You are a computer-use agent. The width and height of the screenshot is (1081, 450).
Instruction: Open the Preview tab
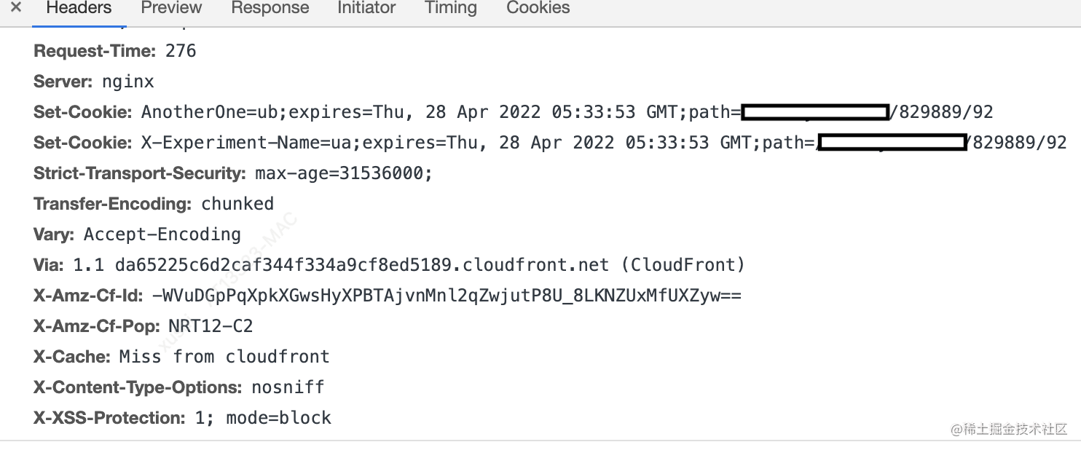point(171,8)
